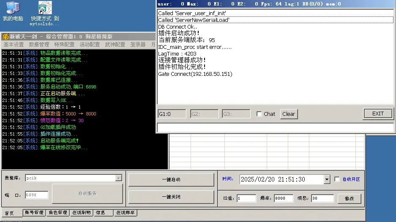Image resolution: width=396 pixels, height=222 pixels.
Task: Click the Clear button
Action: [x=289, y=114]
